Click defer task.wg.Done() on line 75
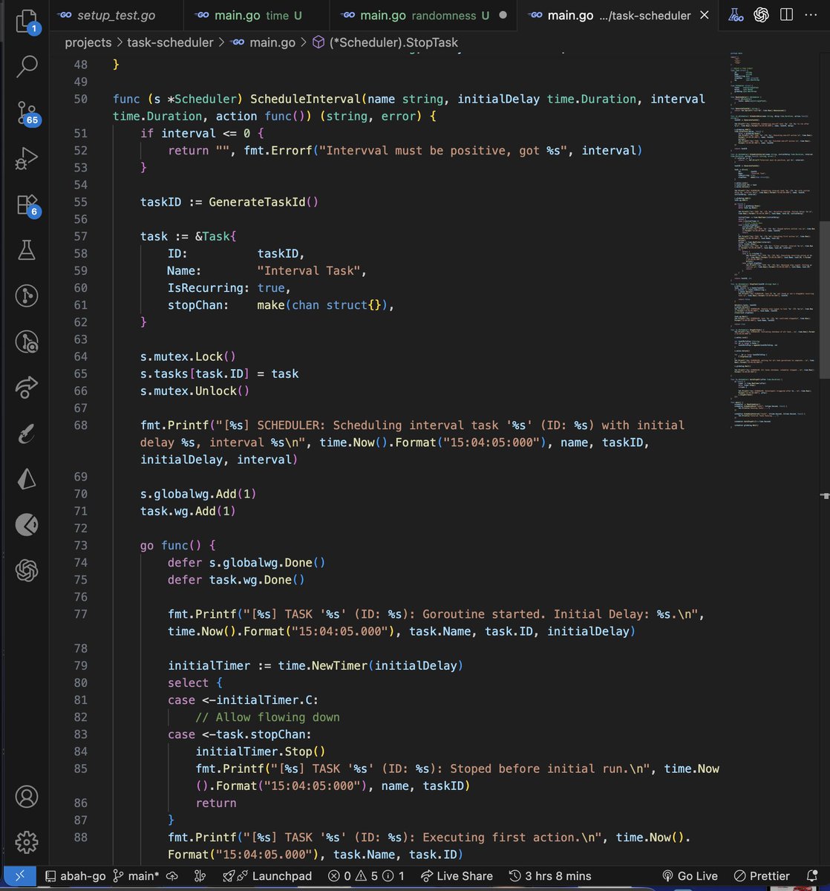The image size is (830, 891). [236, 580]
